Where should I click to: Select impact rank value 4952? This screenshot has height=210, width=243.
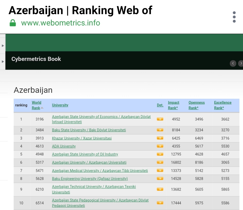pos(176,119)
